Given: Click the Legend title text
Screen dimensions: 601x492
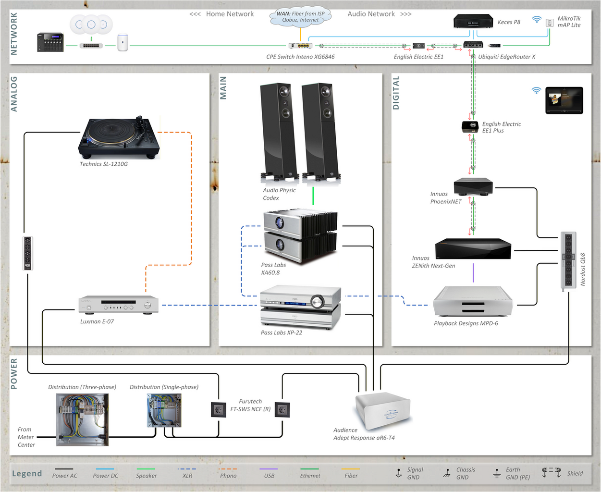Looking at the screenshot, I should (x=27, y=473).
